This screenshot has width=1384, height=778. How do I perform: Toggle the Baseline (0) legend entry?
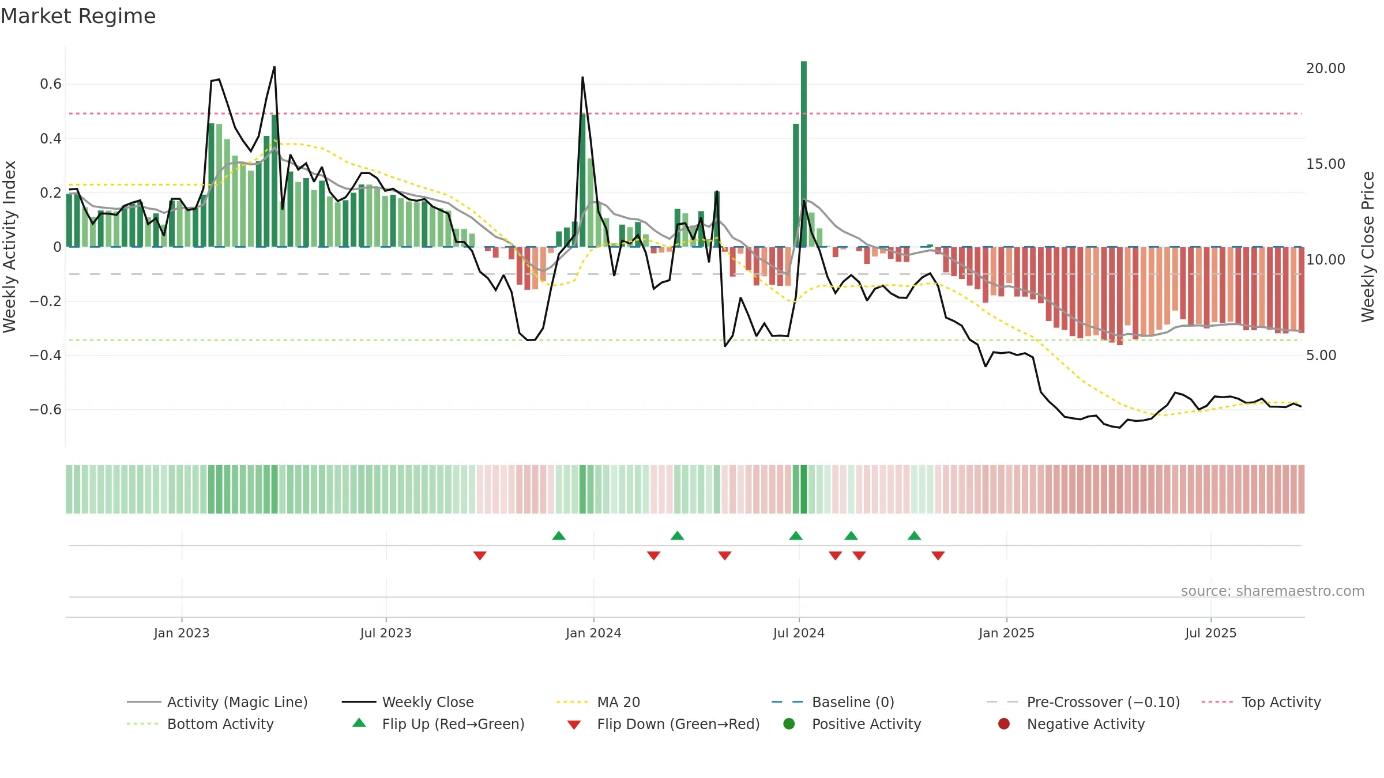(x=833, y=702)
